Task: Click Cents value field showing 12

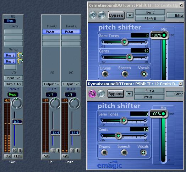Action: pos(140,51)
